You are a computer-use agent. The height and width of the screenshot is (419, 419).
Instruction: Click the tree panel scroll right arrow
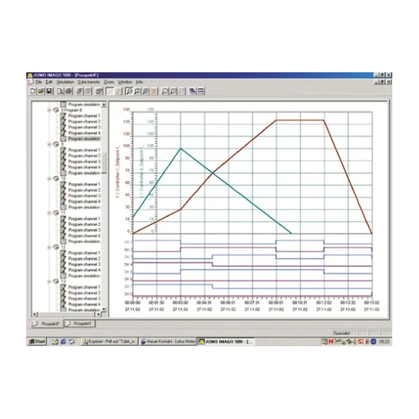[99, 315]
